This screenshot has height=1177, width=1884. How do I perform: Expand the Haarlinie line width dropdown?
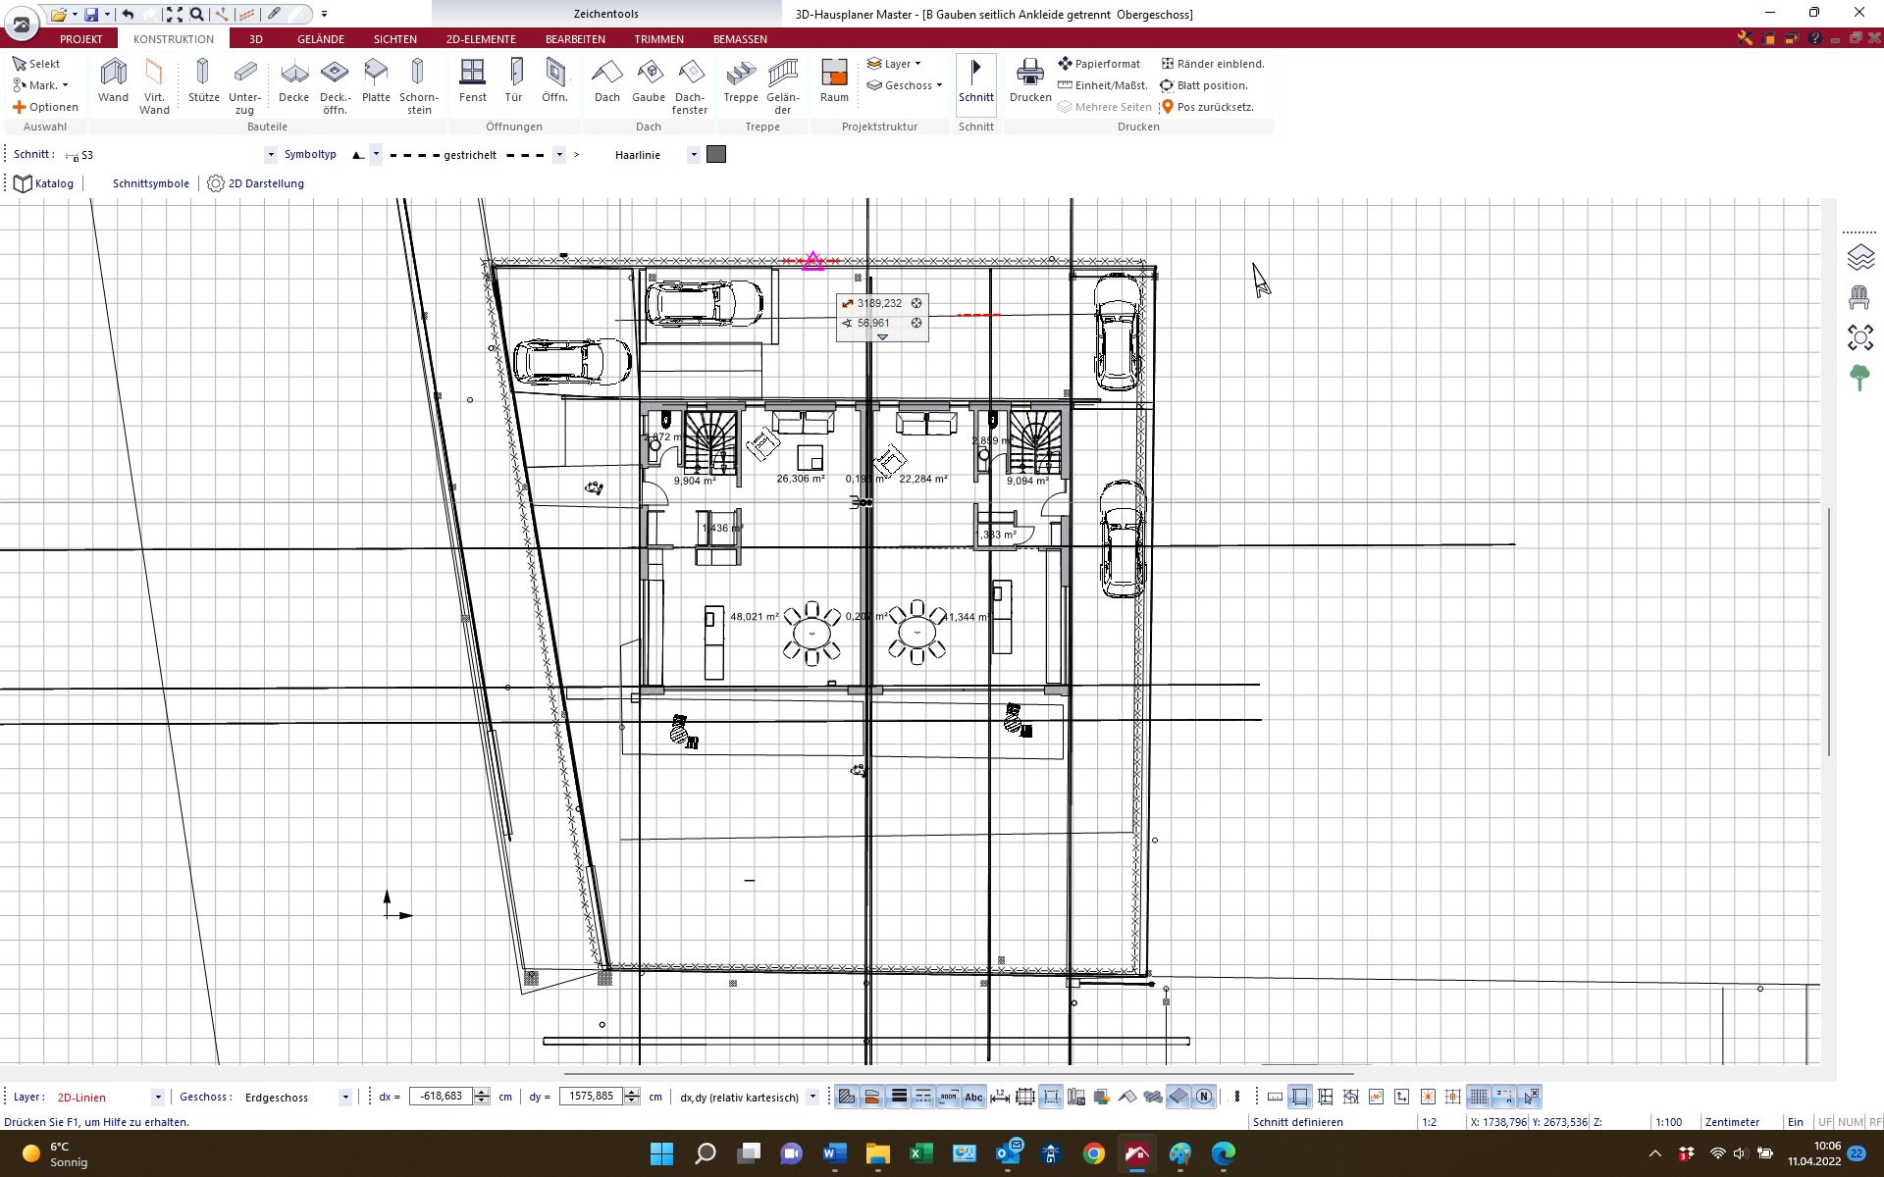694,155
